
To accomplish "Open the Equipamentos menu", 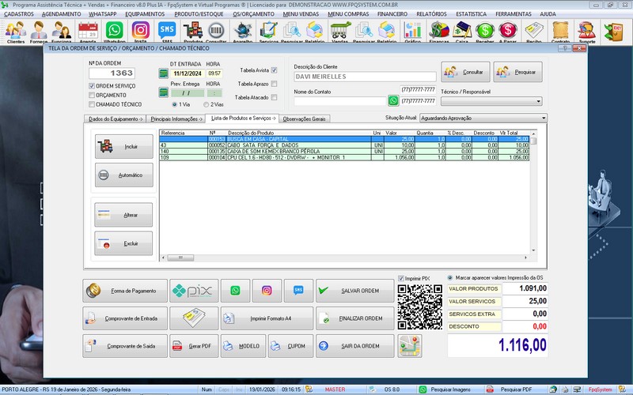I will (x=145, y=13).
